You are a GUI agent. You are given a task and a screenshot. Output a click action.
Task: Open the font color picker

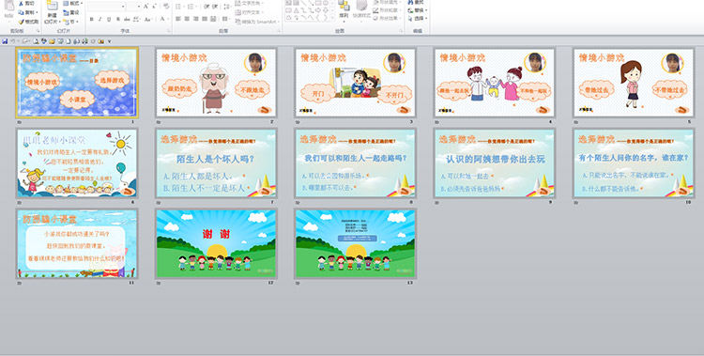(164, 19)
